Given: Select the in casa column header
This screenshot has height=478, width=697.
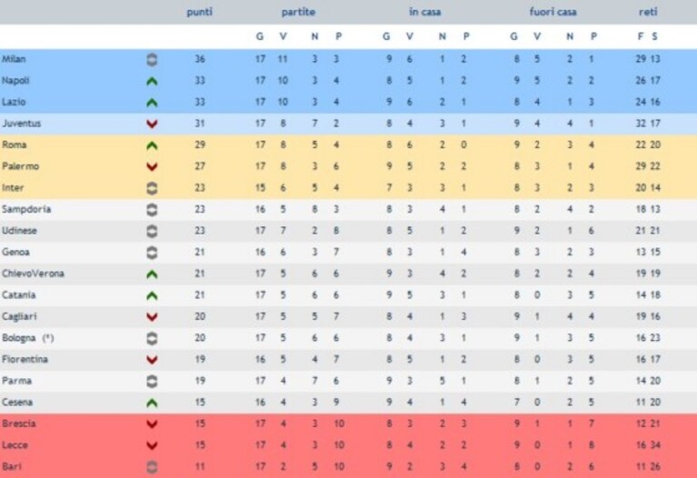Looking at the screenshot, I should click(425, 12).
